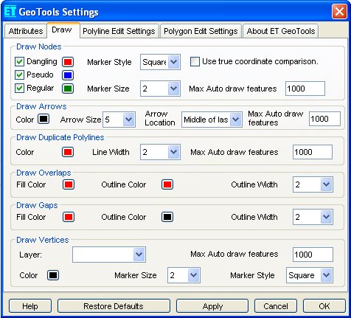Click the ET logo in title bar

(x=10, y=12)
